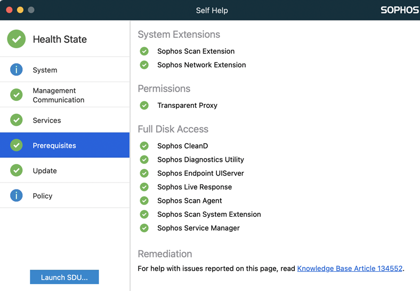Viewport: 420px width, 291px height.
Task: Minimize the Self Help window
Action: (x=20, y=10)
